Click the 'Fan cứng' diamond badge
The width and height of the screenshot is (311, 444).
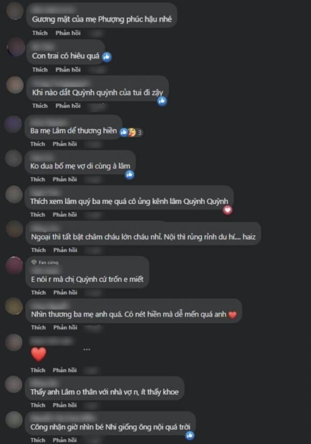[34, 263]
